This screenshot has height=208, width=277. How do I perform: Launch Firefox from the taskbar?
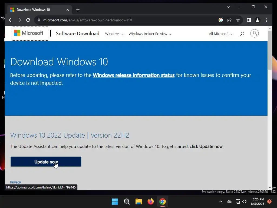150,201
